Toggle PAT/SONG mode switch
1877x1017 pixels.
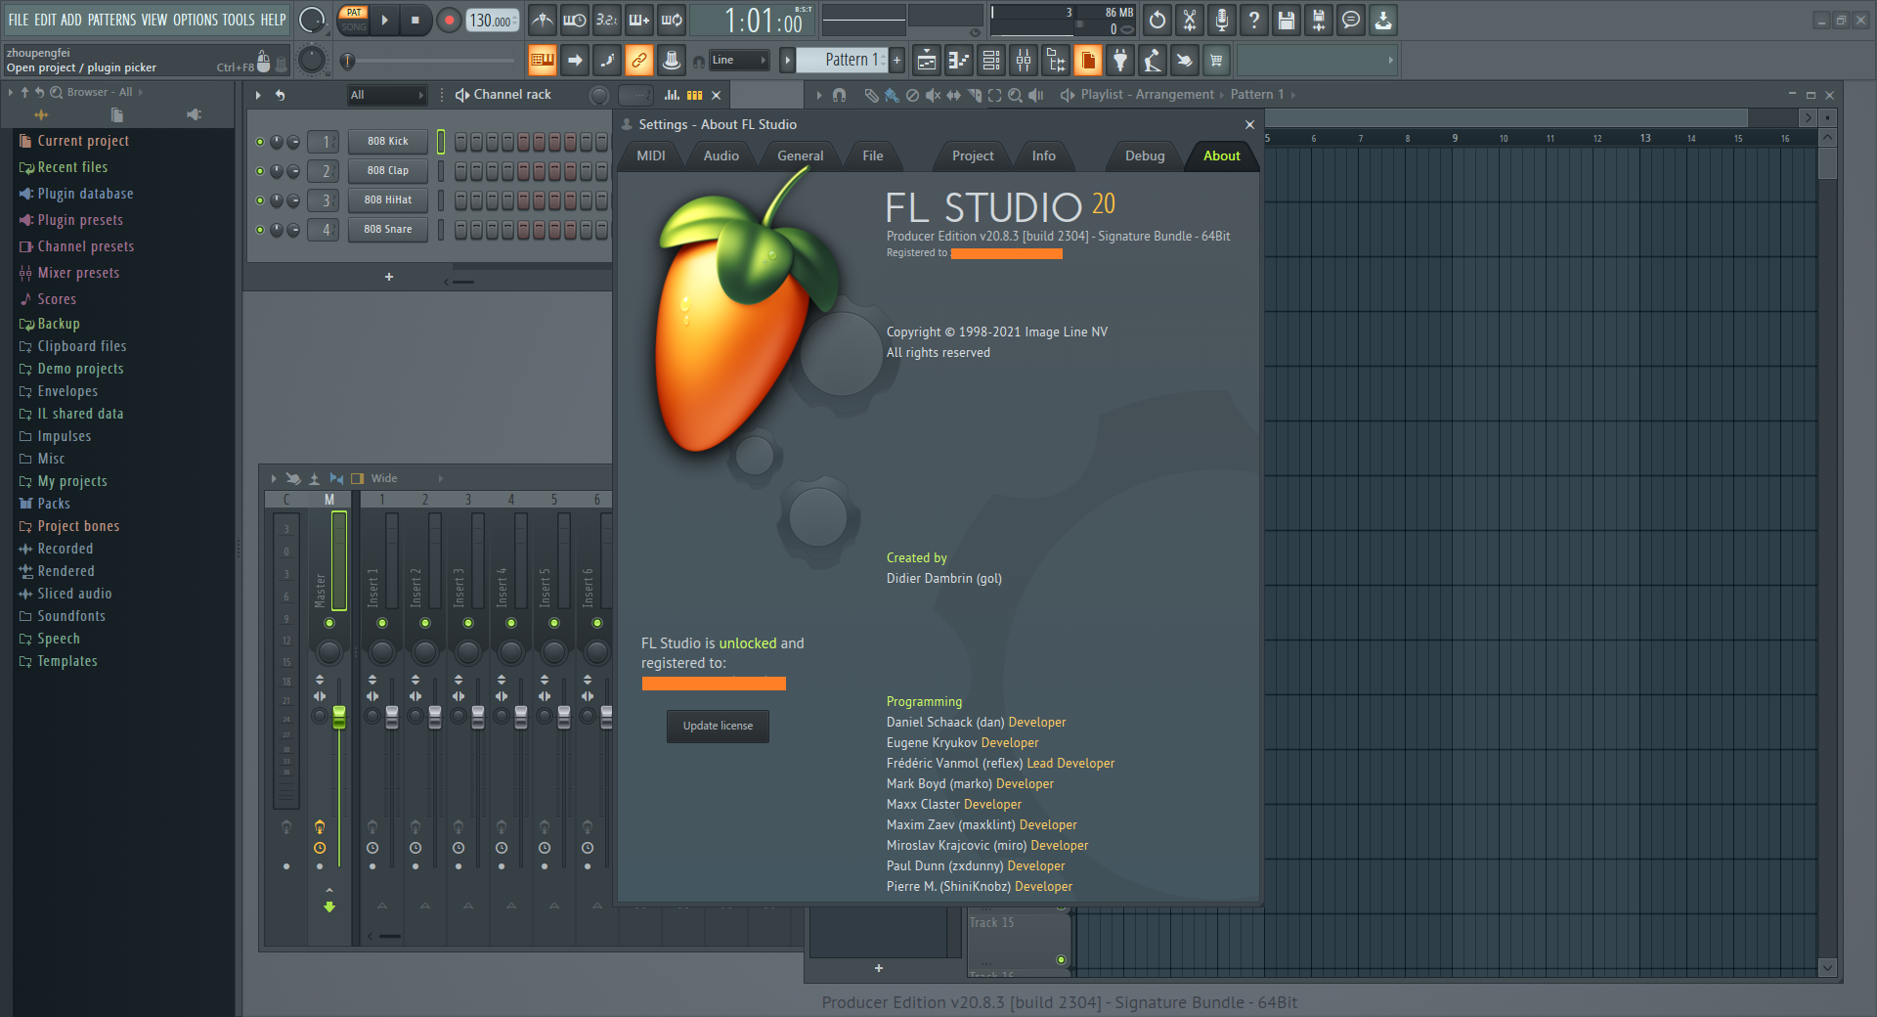[354, 20]
